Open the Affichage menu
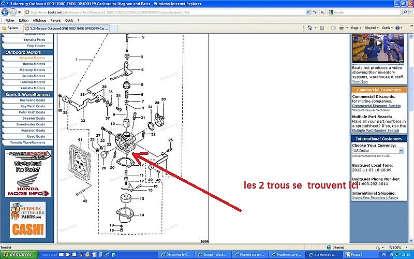 click(x=39, y=20)
